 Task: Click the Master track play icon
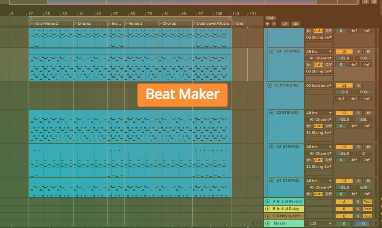[x=268, y=223]
